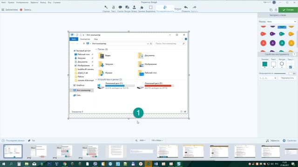
Task: Open the Вид menu
Action: pyautogui.click(x=49, y=2)
